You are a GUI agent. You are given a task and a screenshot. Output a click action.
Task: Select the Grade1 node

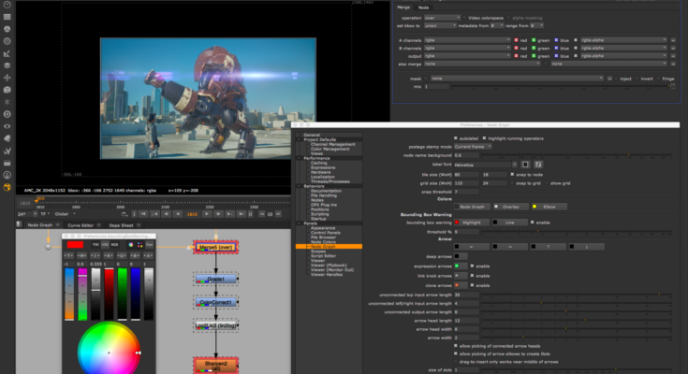216,280
